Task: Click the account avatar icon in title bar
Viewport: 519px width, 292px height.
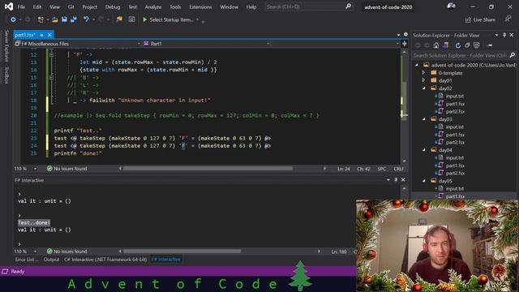Action: (x=451, y=6)
